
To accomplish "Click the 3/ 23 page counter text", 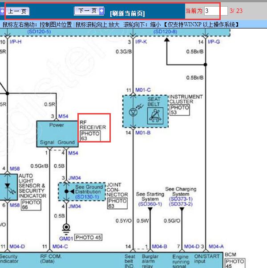I will coord(236,11).
